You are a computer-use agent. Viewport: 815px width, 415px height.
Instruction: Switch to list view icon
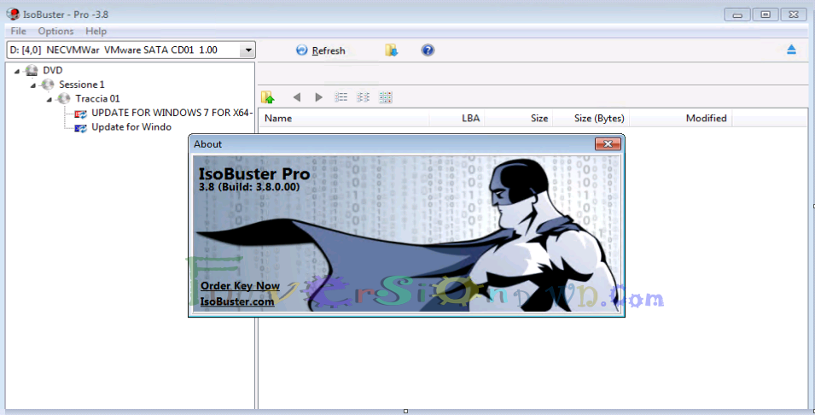341,96
